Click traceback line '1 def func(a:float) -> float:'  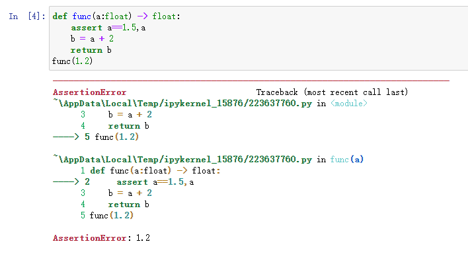(x=151, y=171)
